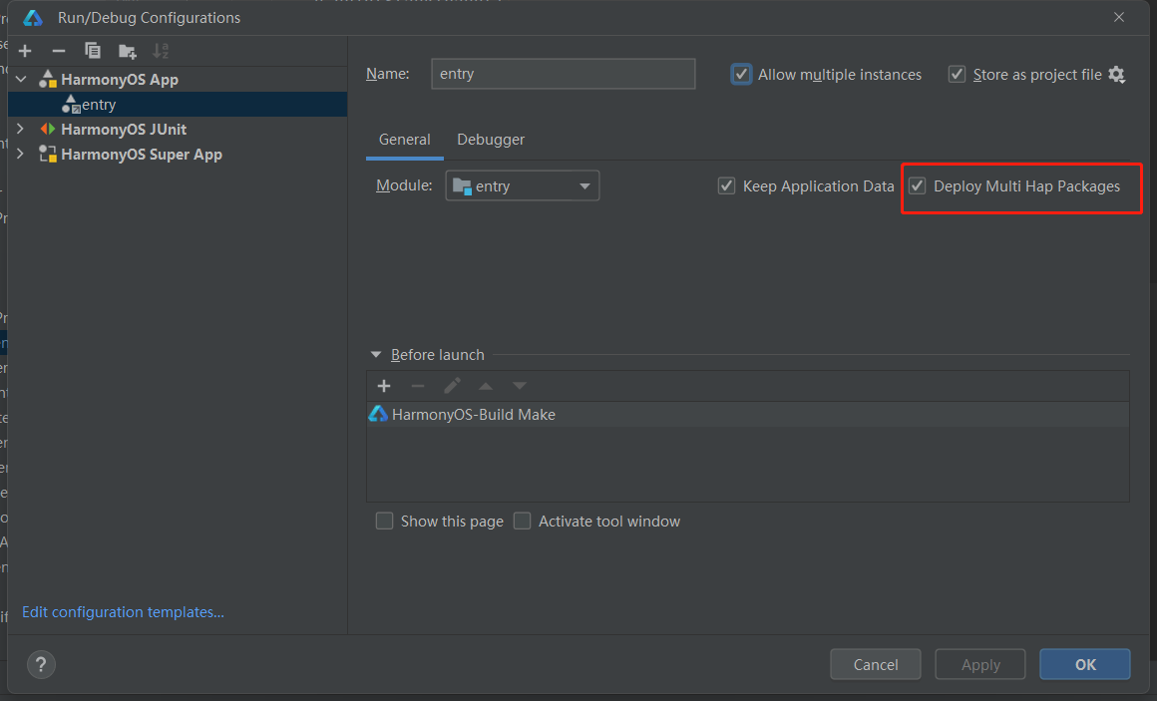
Task: Toggle Store as project file checkbox
Action: [x=958, y=75]
